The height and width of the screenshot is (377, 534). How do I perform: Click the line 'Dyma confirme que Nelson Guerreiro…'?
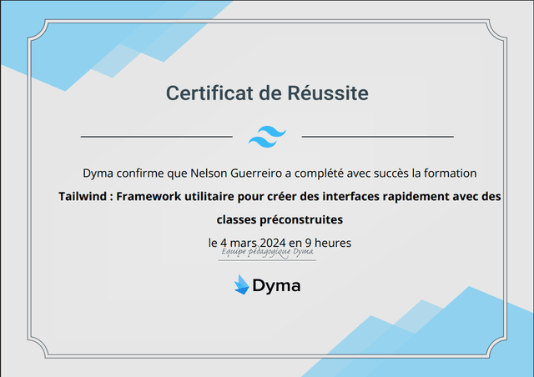[x=280, y=173]
